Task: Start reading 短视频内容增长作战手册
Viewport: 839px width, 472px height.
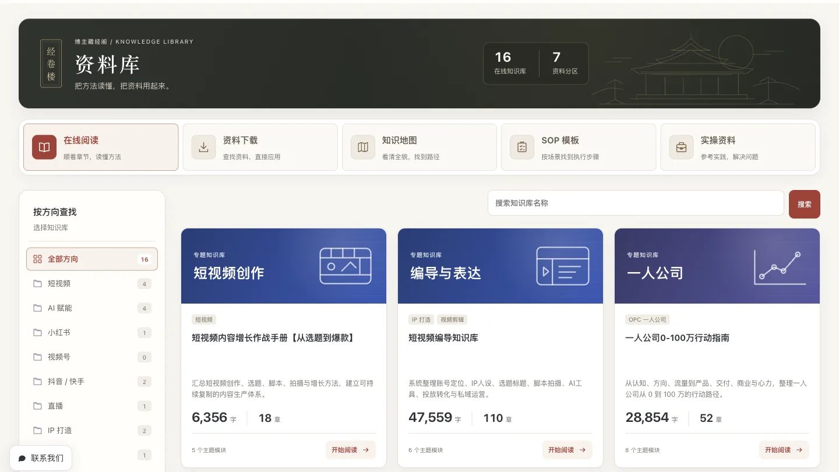Action: click(x=350, y=450)
